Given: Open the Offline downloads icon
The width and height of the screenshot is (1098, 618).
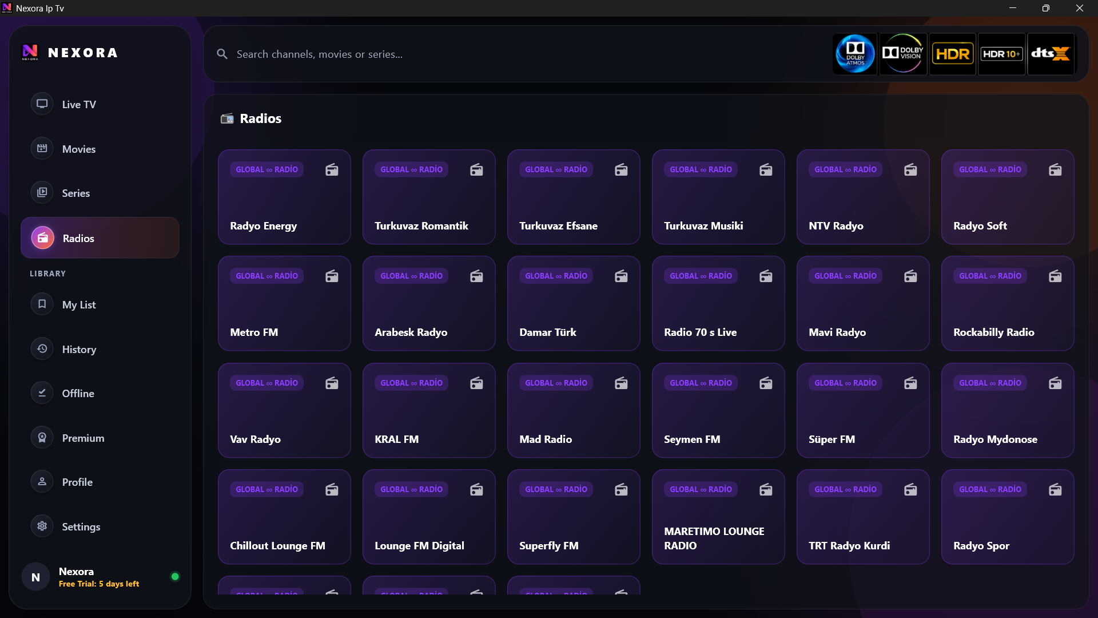Looking at the screenshot, I should click(x=42, y=393).
